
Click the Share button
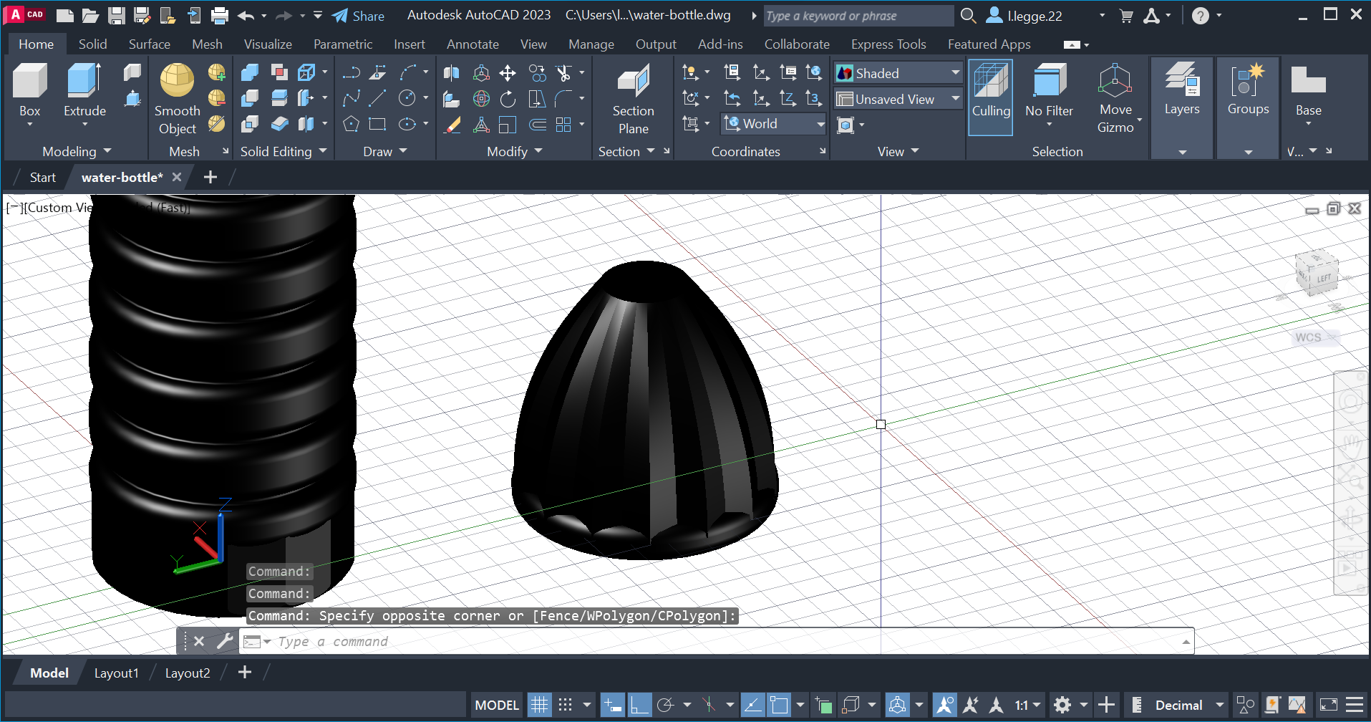(x=358, y=16)
